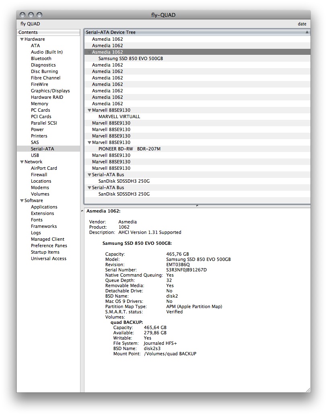Open Disc Burning information

click(44, 71)
